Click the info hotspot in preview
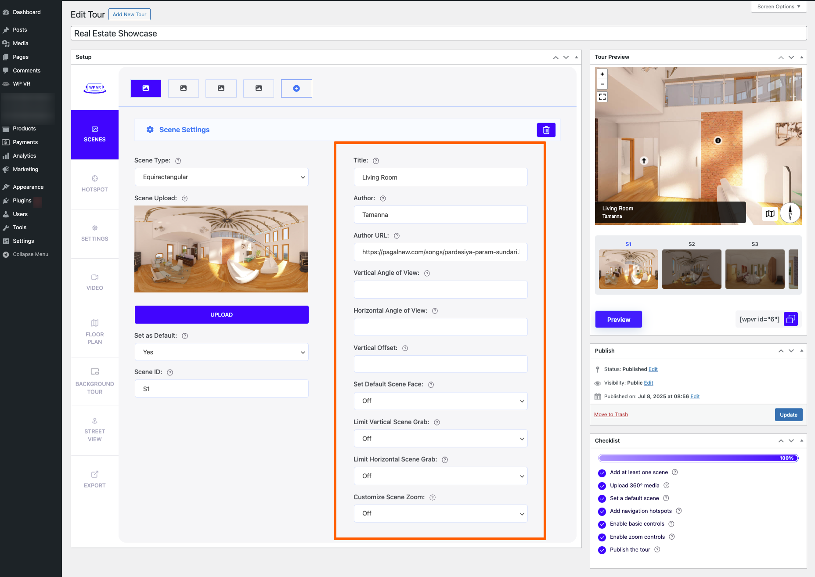 click(x=718, y=141)
